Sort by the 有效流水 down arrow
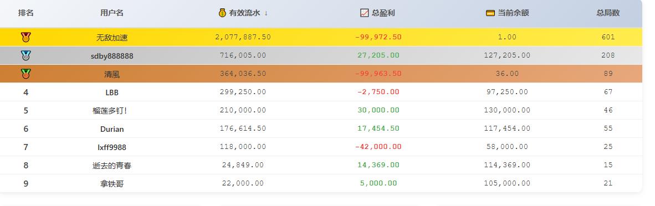 (265, 13)
